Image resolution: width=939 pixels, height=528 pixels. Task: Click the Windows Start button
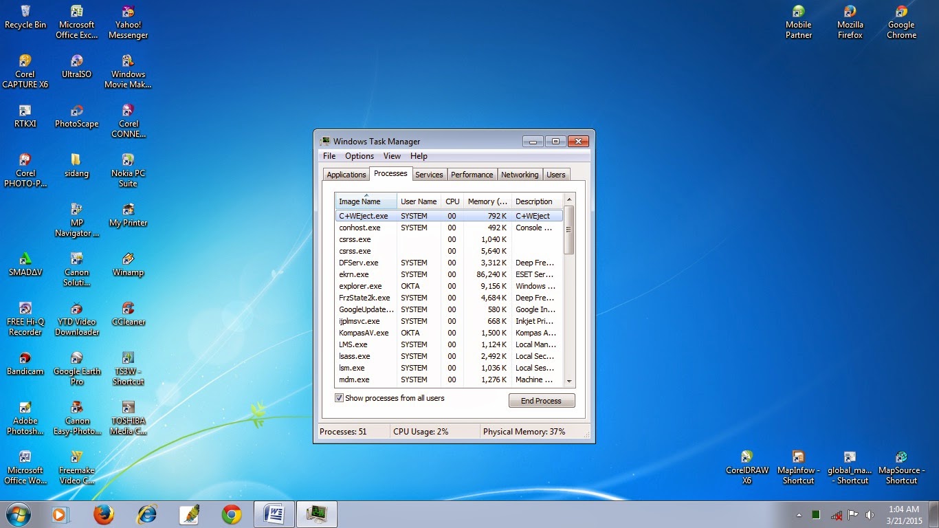(x=18, y=514)
